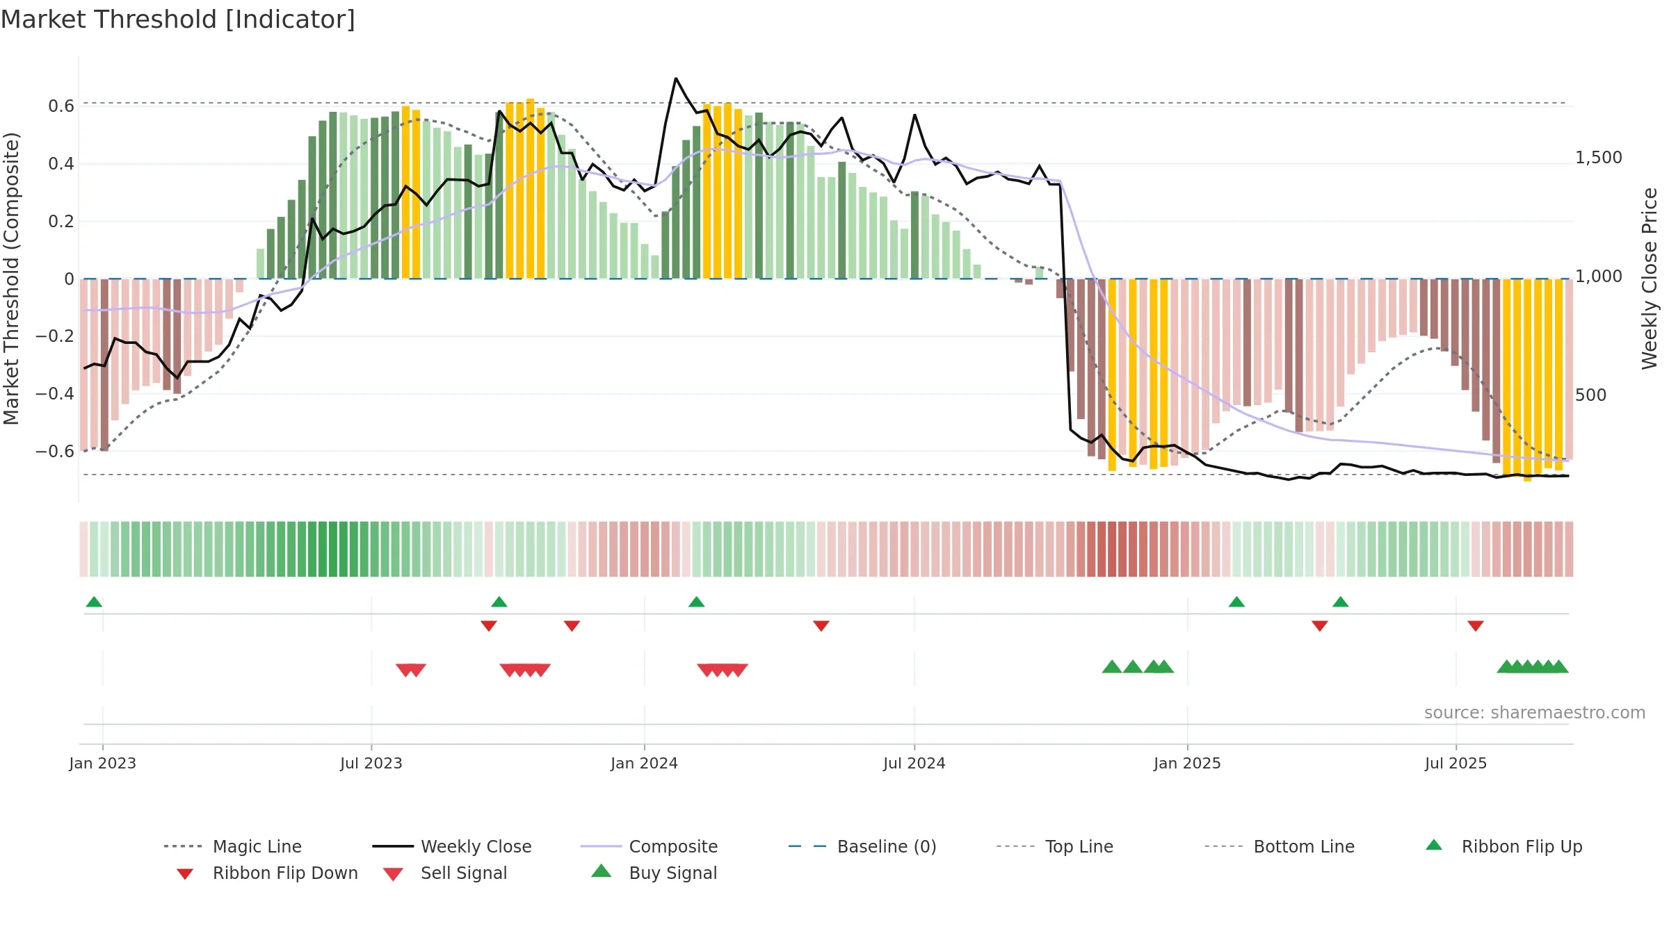Screen dimensions: 1669x938
Task: Click the 0.6 left axis tick label
Action: click(x=61, y=106)
